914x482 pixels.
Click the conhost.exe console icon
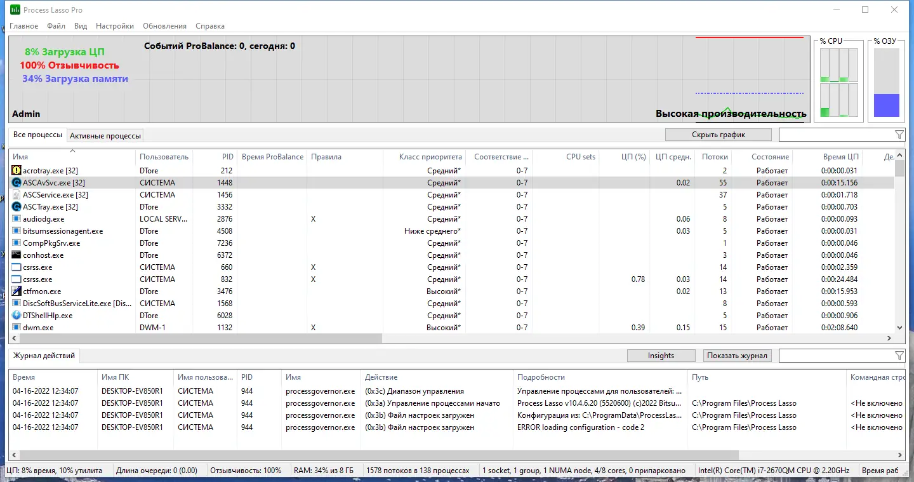pos(17,255)
